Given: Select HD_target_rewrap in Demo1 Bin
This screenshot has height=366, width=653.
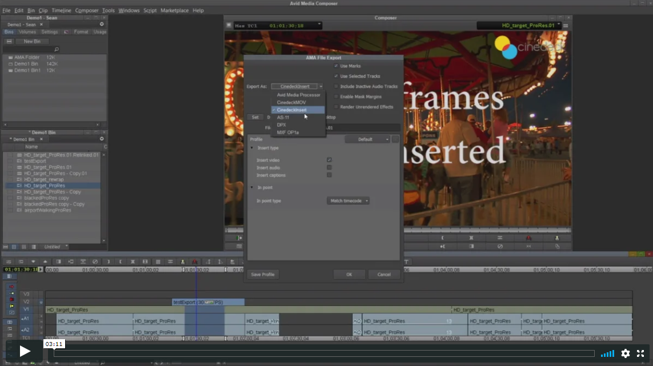Looking at the screenshot, I should [x=44, y=179].
